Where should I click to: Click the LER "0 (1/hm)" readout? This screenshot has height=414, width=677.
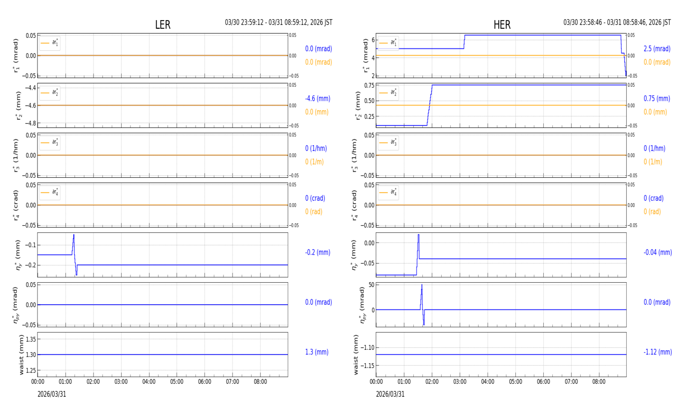(317, 149)
